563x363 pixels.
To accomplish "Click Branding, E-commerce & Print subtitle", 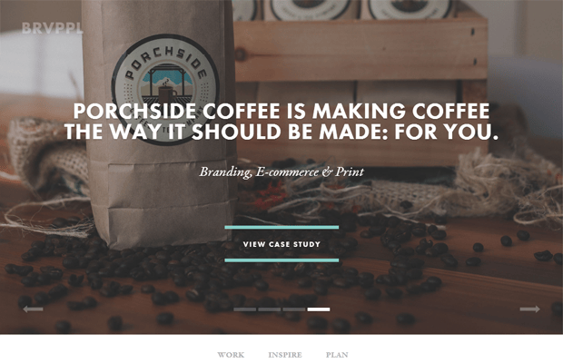I will point(281,172).
